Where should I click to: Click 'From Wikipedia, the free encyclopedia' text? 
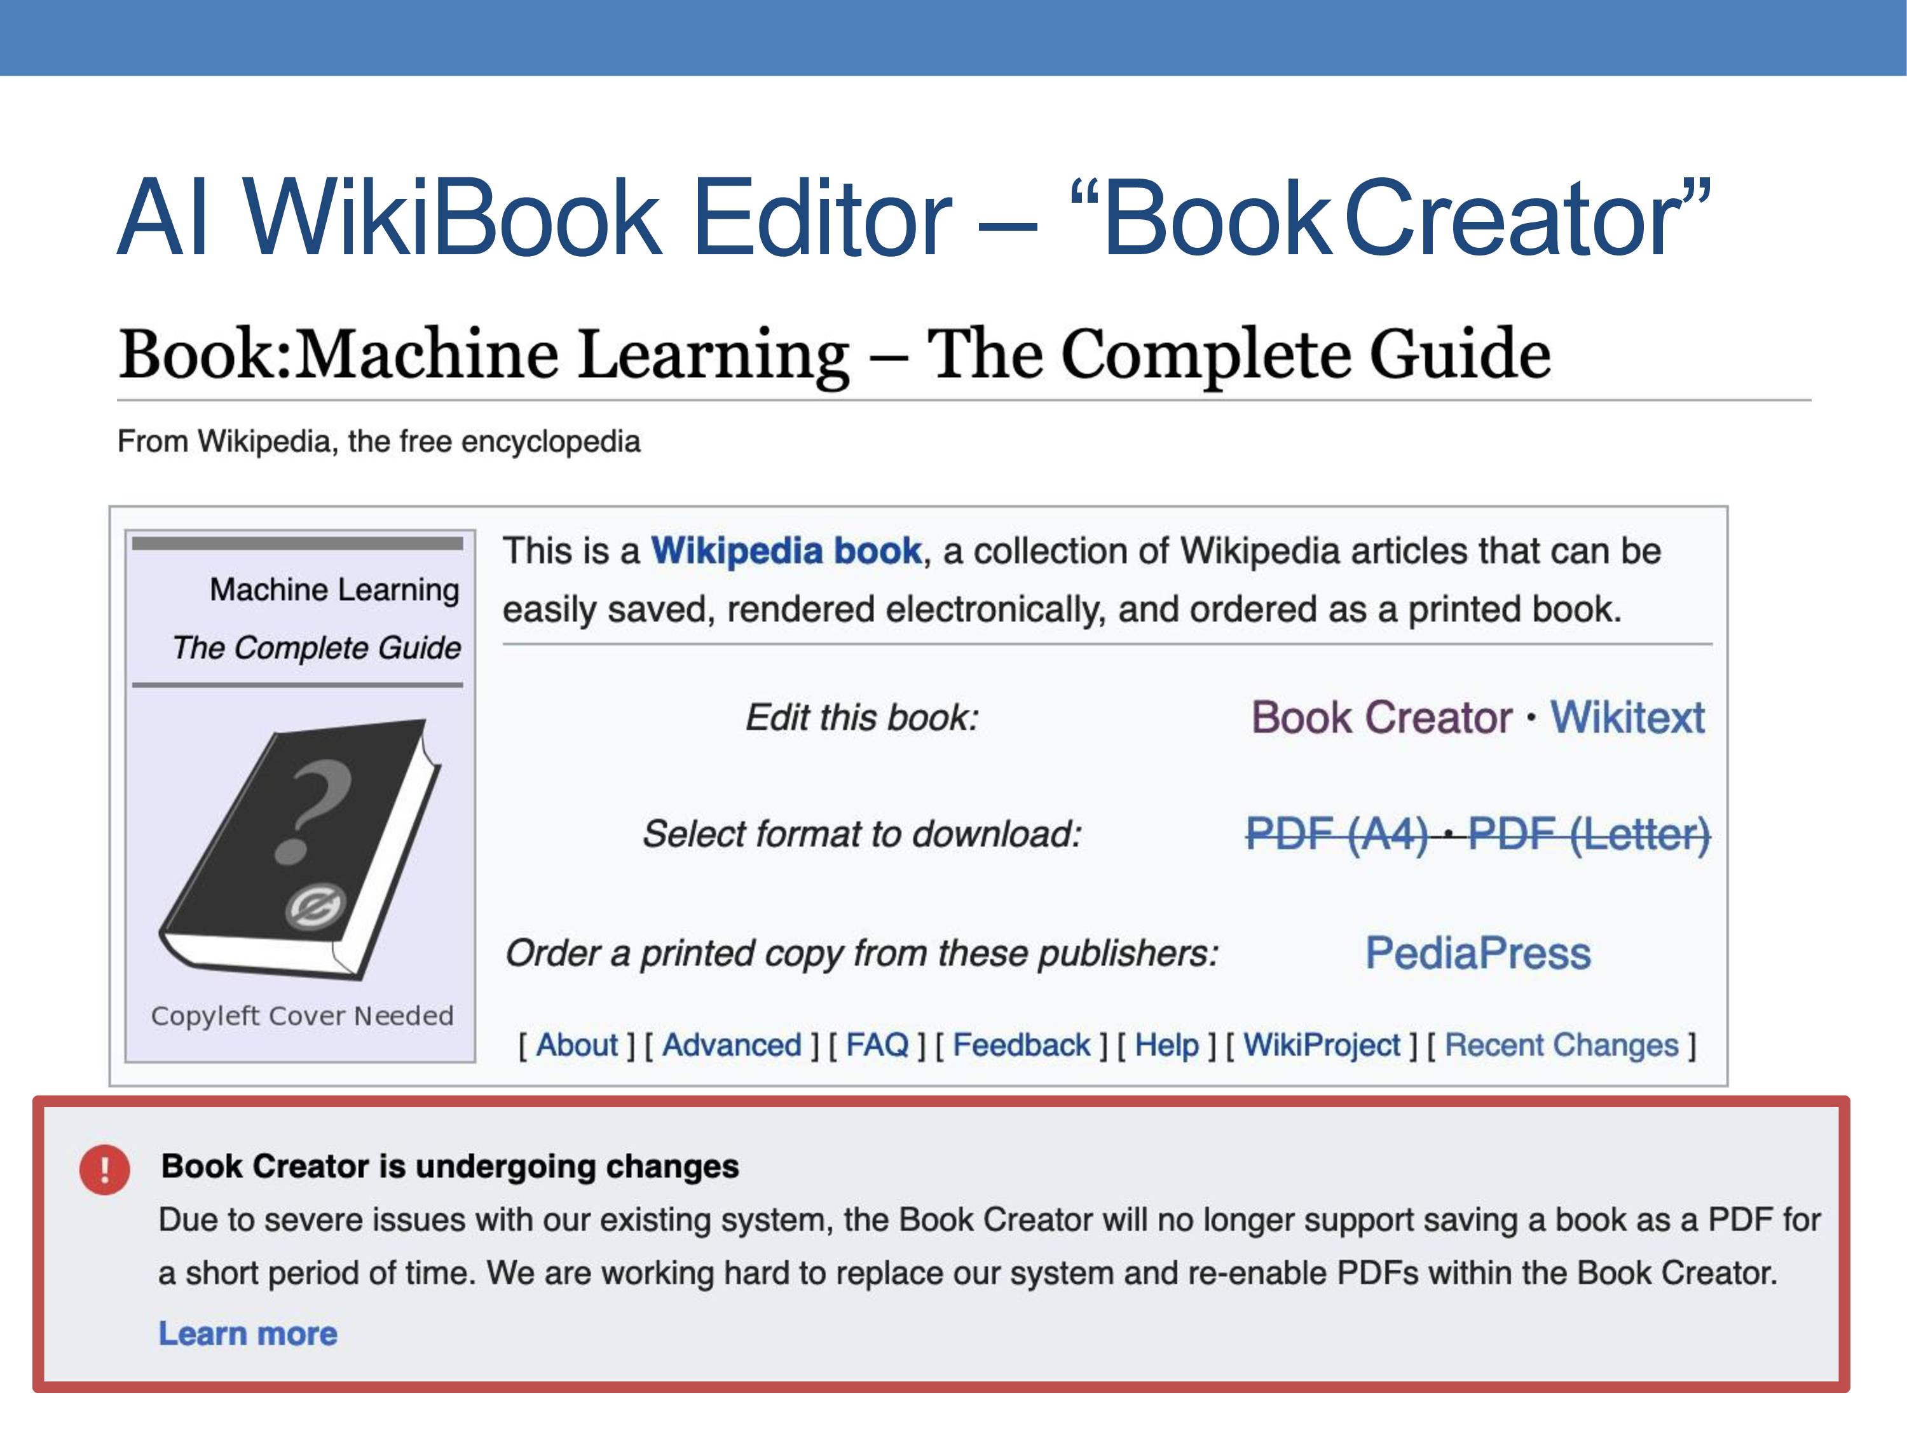(x=378, y=441)
